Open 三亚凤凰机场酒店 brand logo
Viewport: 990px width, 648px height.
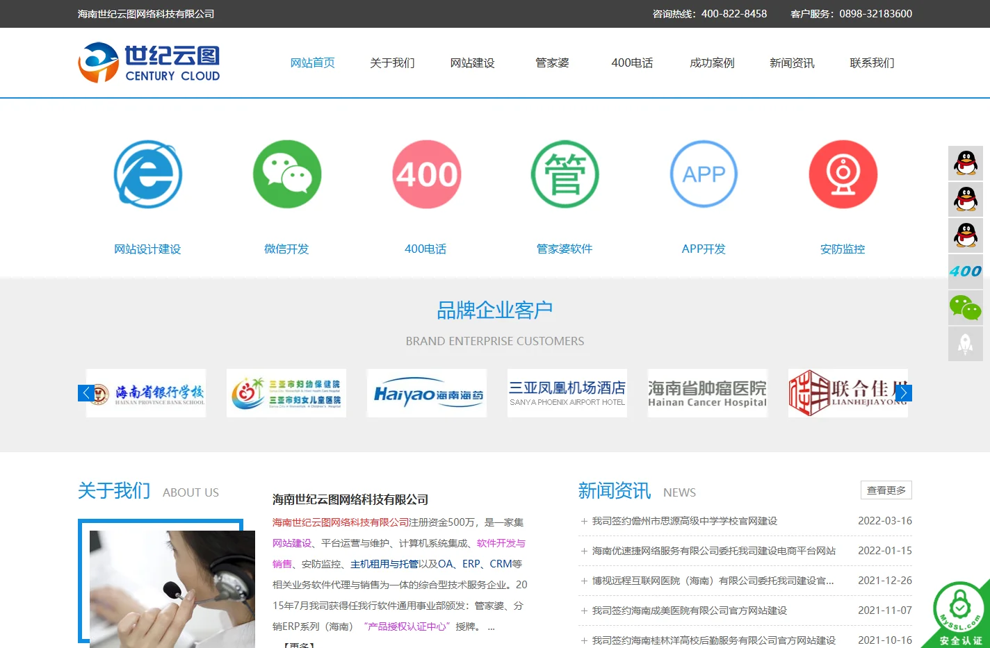pos(567,393)
